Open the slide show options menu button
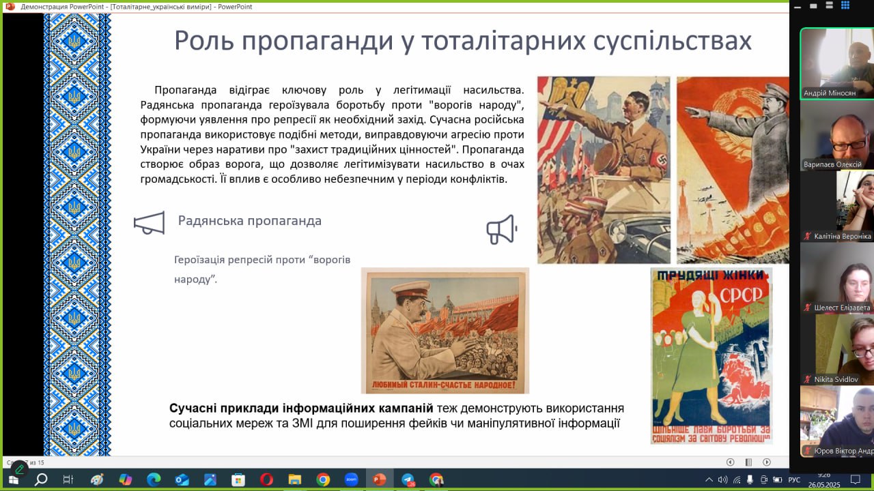The height and width of the screenshot is (491, 874). click(748, 462)
